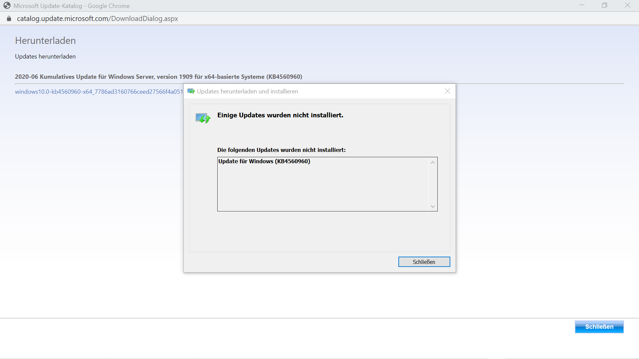
Task: Click the '2020-06 Kumulatives Update' title text
Action: pyautogui.click(x=158, y=77)
